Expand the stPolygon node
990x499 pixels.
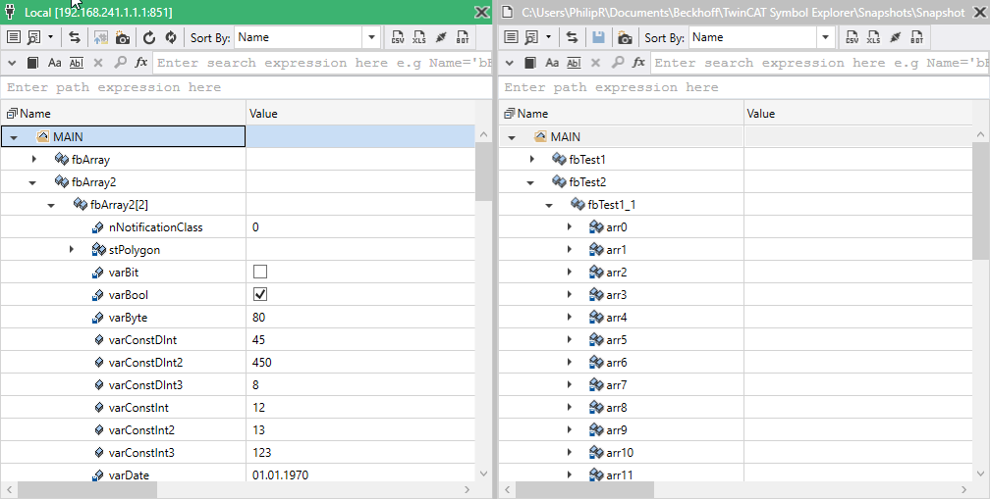point(72,249)
